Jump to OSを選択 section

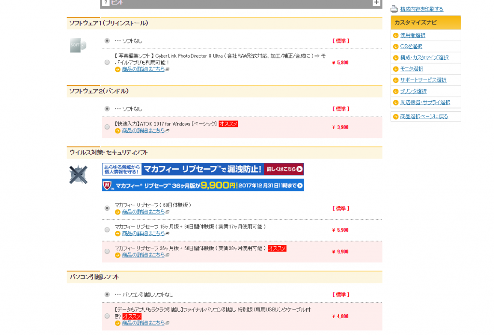pos(411,47)
